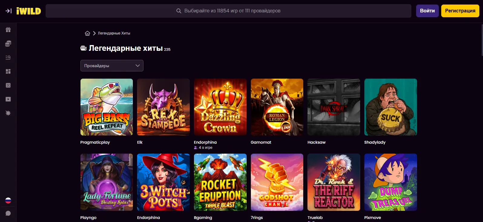Click the 7rings provider label
483x222 pixels.
tap(257, 218)
